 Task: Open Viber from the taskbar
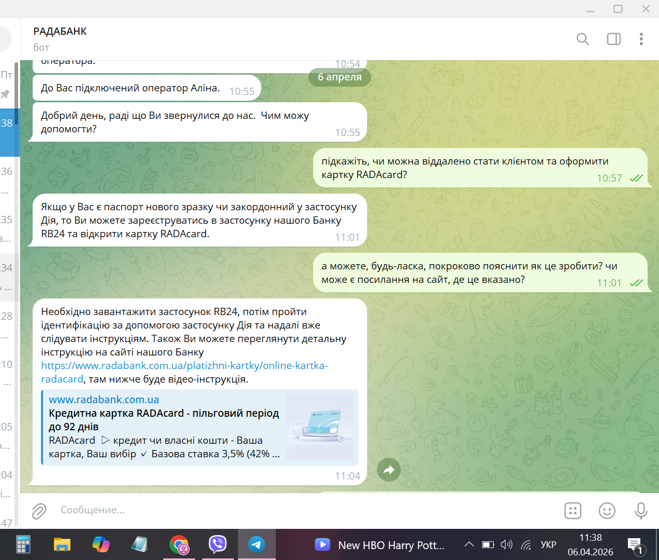click(218, 544)
